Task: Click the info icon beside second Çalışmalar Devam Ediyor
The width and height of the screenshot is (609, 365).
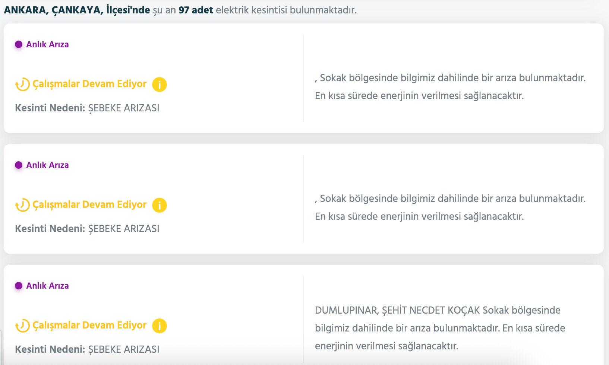Action: click(160, 205)
